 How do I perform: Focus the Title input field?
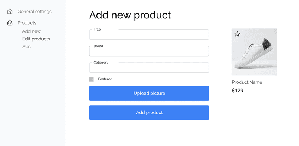tap(149, 34)
